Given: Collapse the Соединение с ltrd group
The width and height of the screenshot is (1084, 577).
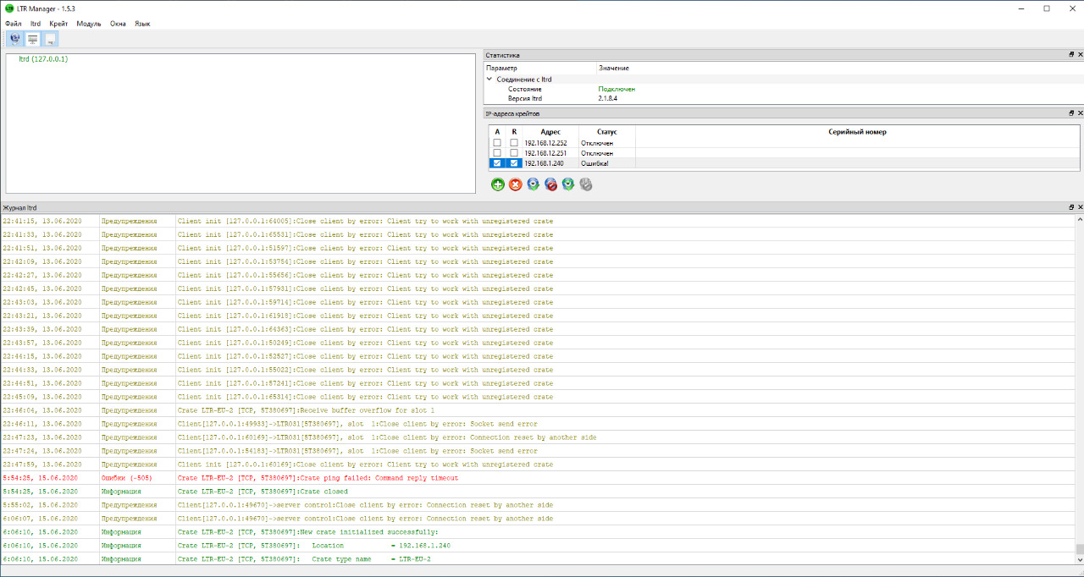Looking at the screenshot, I should click(489, 80).
